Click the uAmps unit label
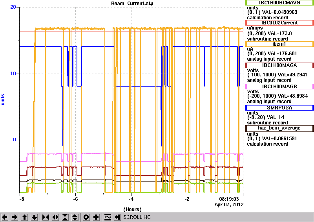314x222 pixels. pyautogui.click(x=255, y=28)
